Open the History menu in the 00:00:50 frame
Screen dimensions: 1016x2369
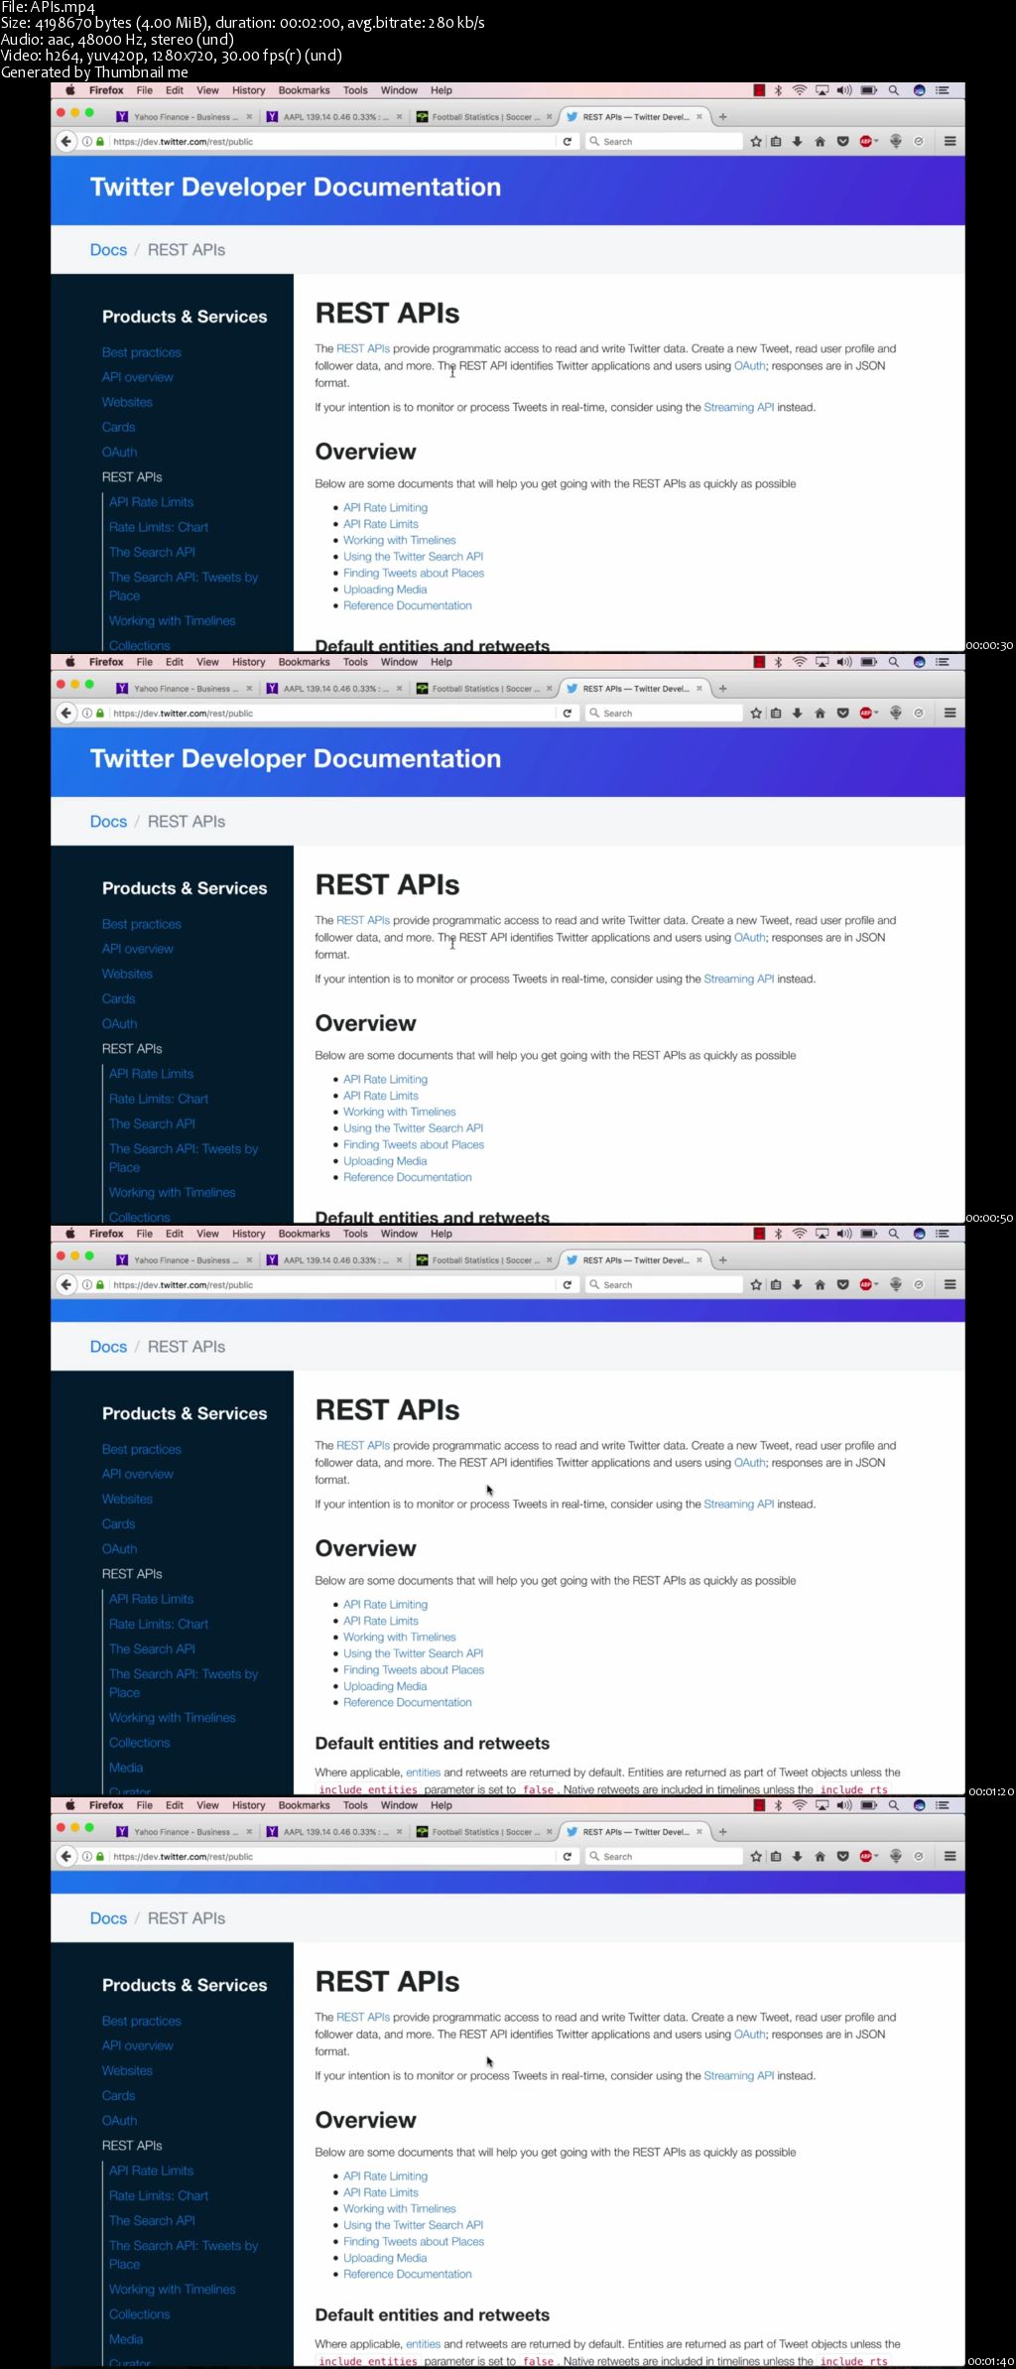pos(248,662)
